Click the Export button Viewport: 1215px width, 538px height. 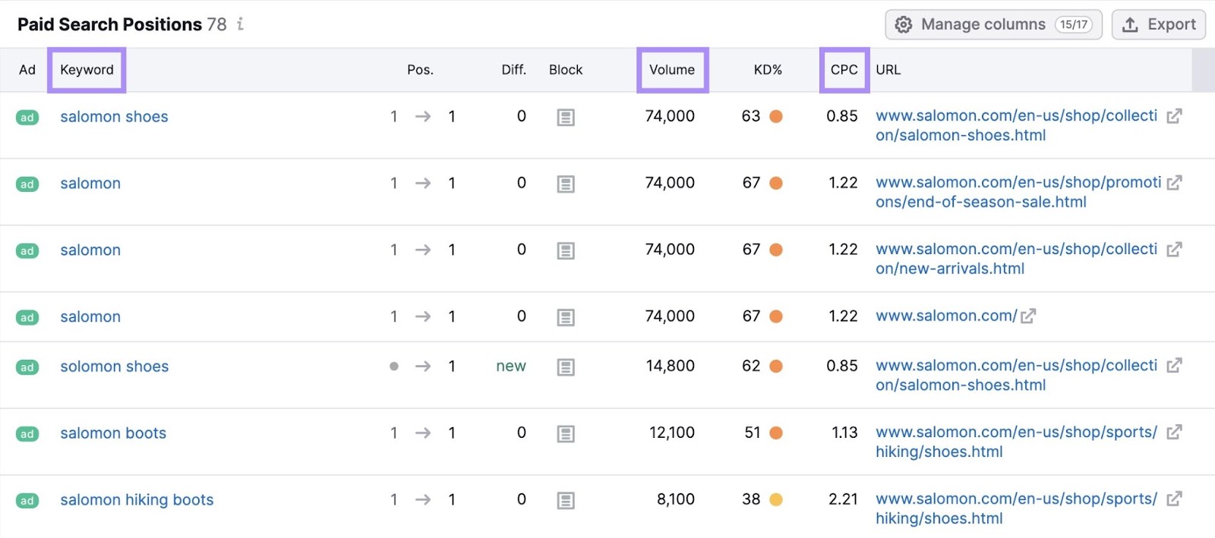click(x=1157, y=24)
